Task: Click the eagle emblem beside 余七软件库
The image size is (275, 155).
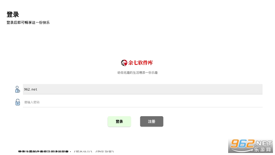Action: pyautogui.click(x=124, y=63)
